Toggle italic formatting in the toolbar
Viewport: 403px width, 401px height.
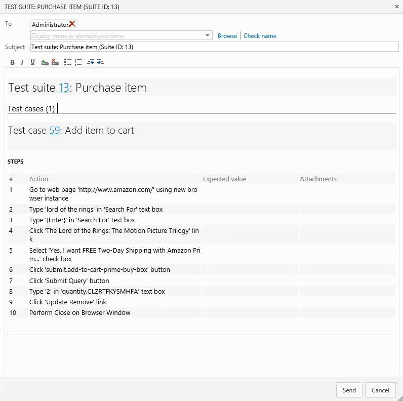[x=22, y=62]
